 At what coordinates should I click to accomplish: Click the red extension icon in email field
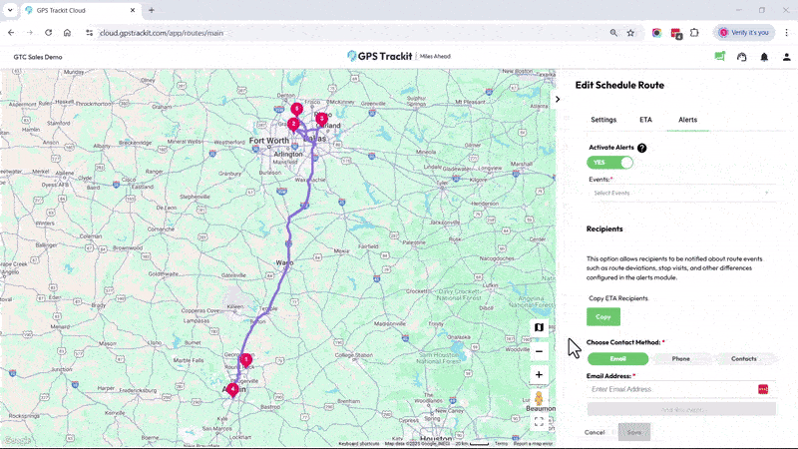point(763,389)
